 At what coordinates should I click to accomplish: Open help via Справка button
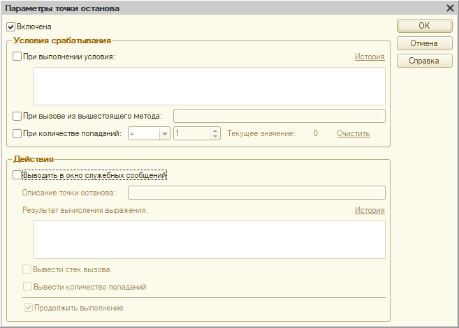pos(424,61)
